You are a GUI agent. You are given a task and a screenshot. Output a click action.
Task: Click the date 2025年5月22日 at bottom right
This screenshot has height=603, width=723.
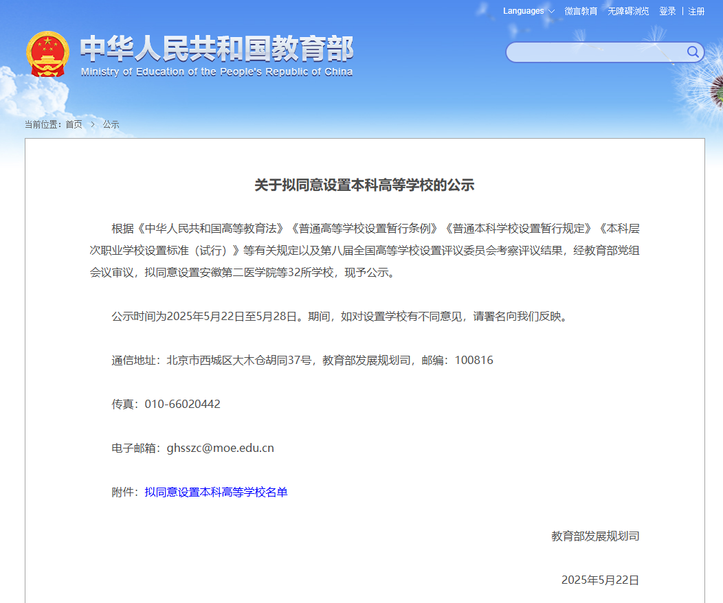600,580
